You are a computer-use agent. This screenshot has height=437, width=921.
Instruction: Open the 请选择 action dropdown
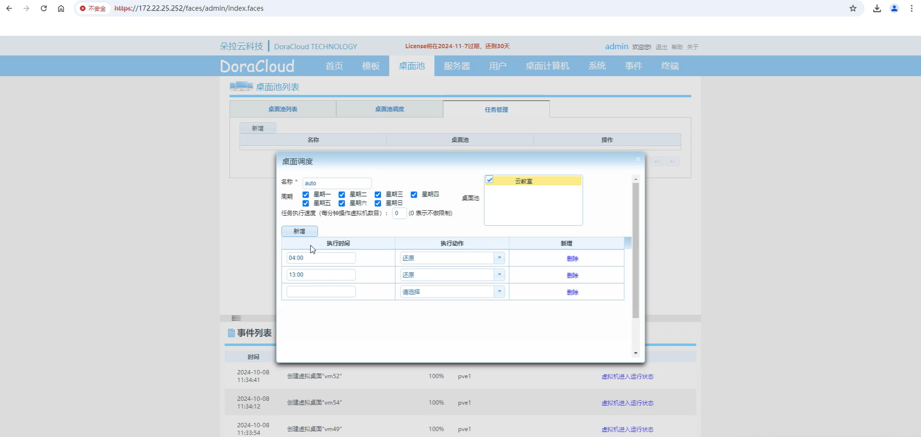click(x=499, y=292)
